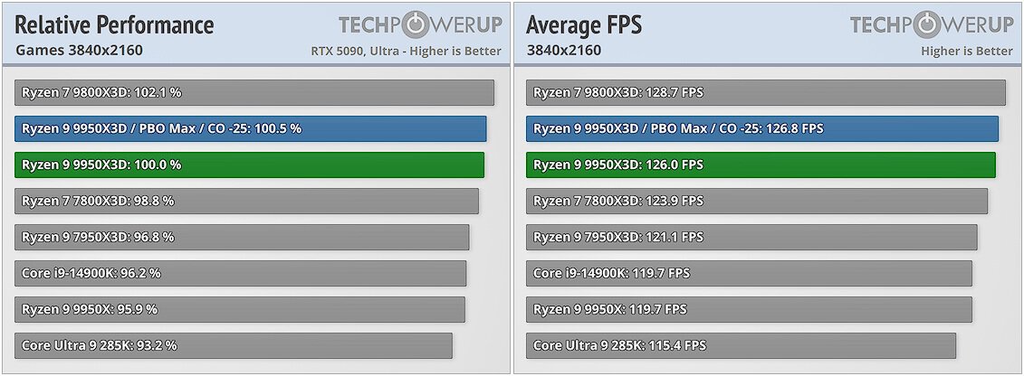Viewport: 1024px width, 376px height.
Task: Click the Average FPS chart title
Action: click(584, 24)
